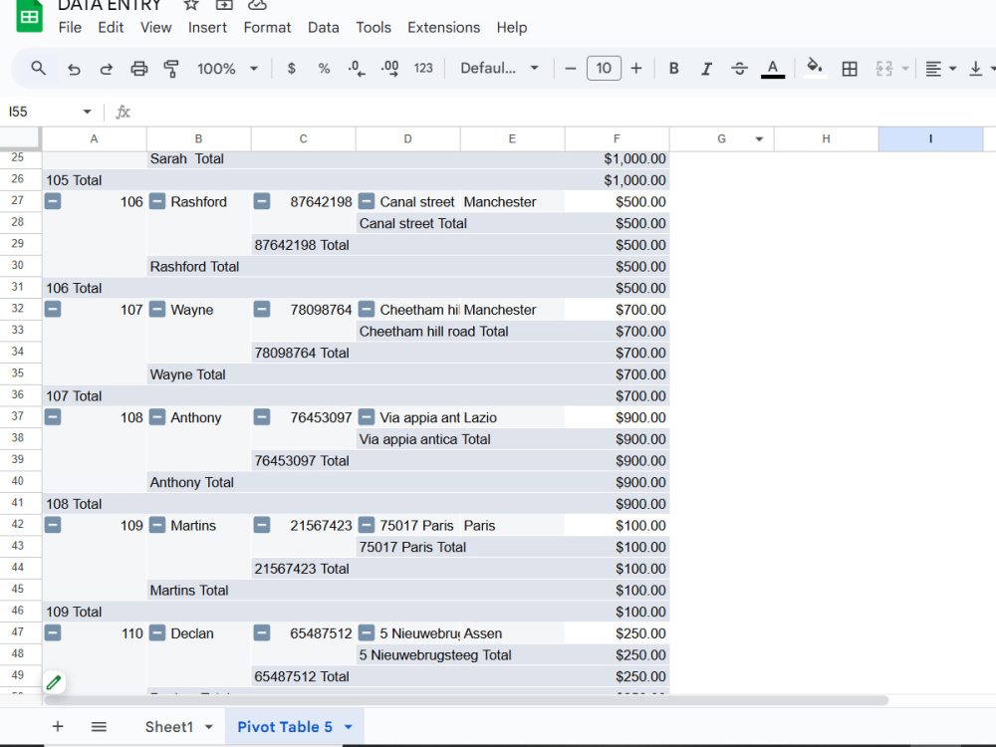This screenshot has width=996, height=747.
Task: Select the $900.00 value in row 37
Action: coord(617,418)
